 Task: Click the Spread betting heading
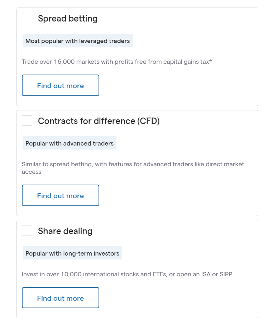click(68, 19)
